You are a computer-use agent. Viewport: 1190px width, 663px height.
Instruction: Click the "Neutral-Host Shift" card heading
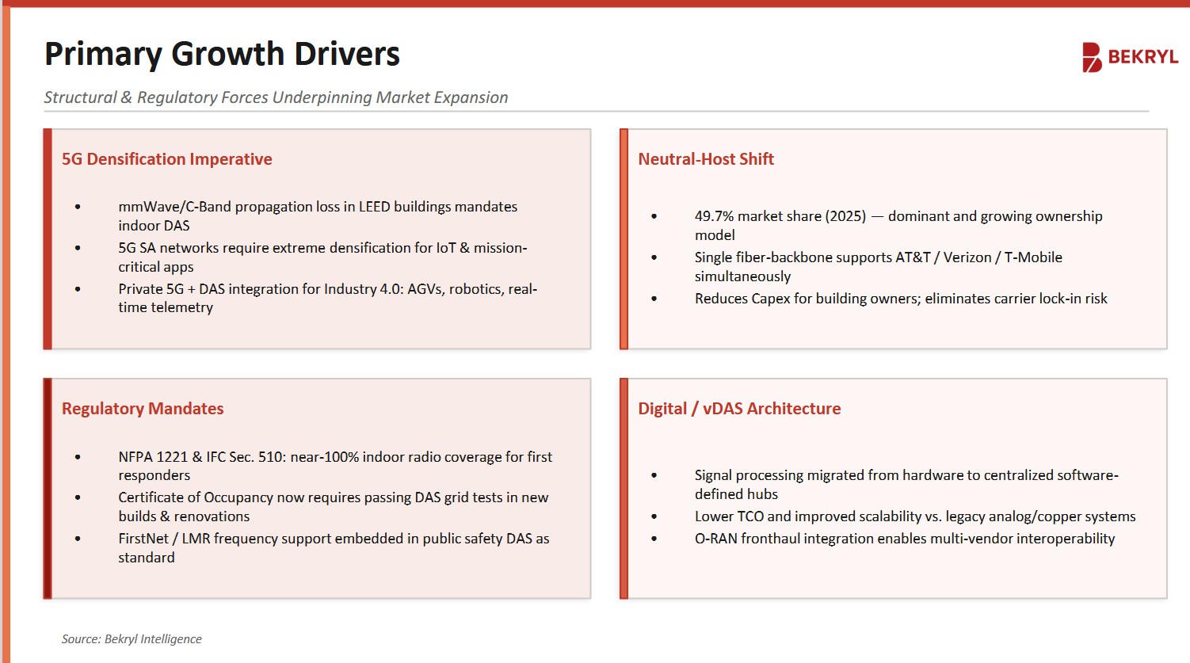(x=706, y=159)
